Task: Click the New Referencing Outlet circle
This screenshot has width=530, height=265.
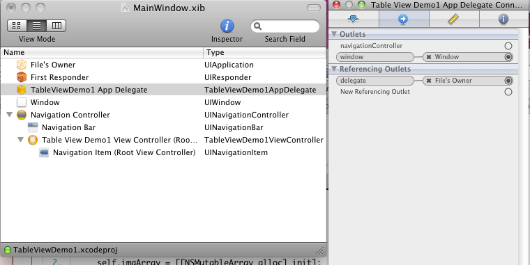Action: tap(508, 92)
